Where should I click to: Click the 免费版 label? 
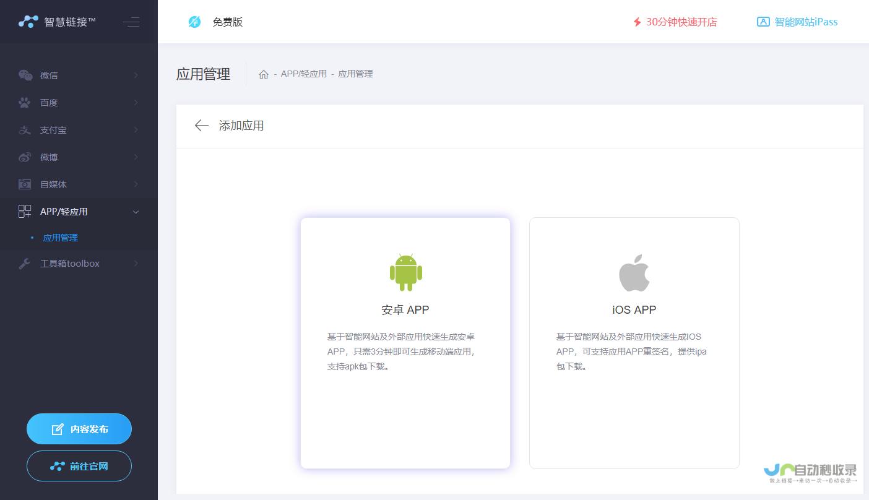coord(228,22)
